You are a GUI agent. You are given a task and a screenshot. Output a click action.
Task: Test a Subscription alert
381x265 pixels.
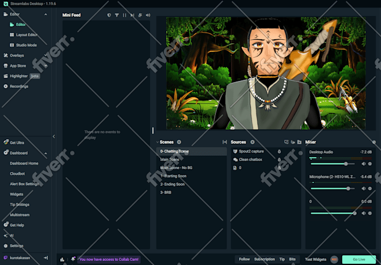click(265, 259)
